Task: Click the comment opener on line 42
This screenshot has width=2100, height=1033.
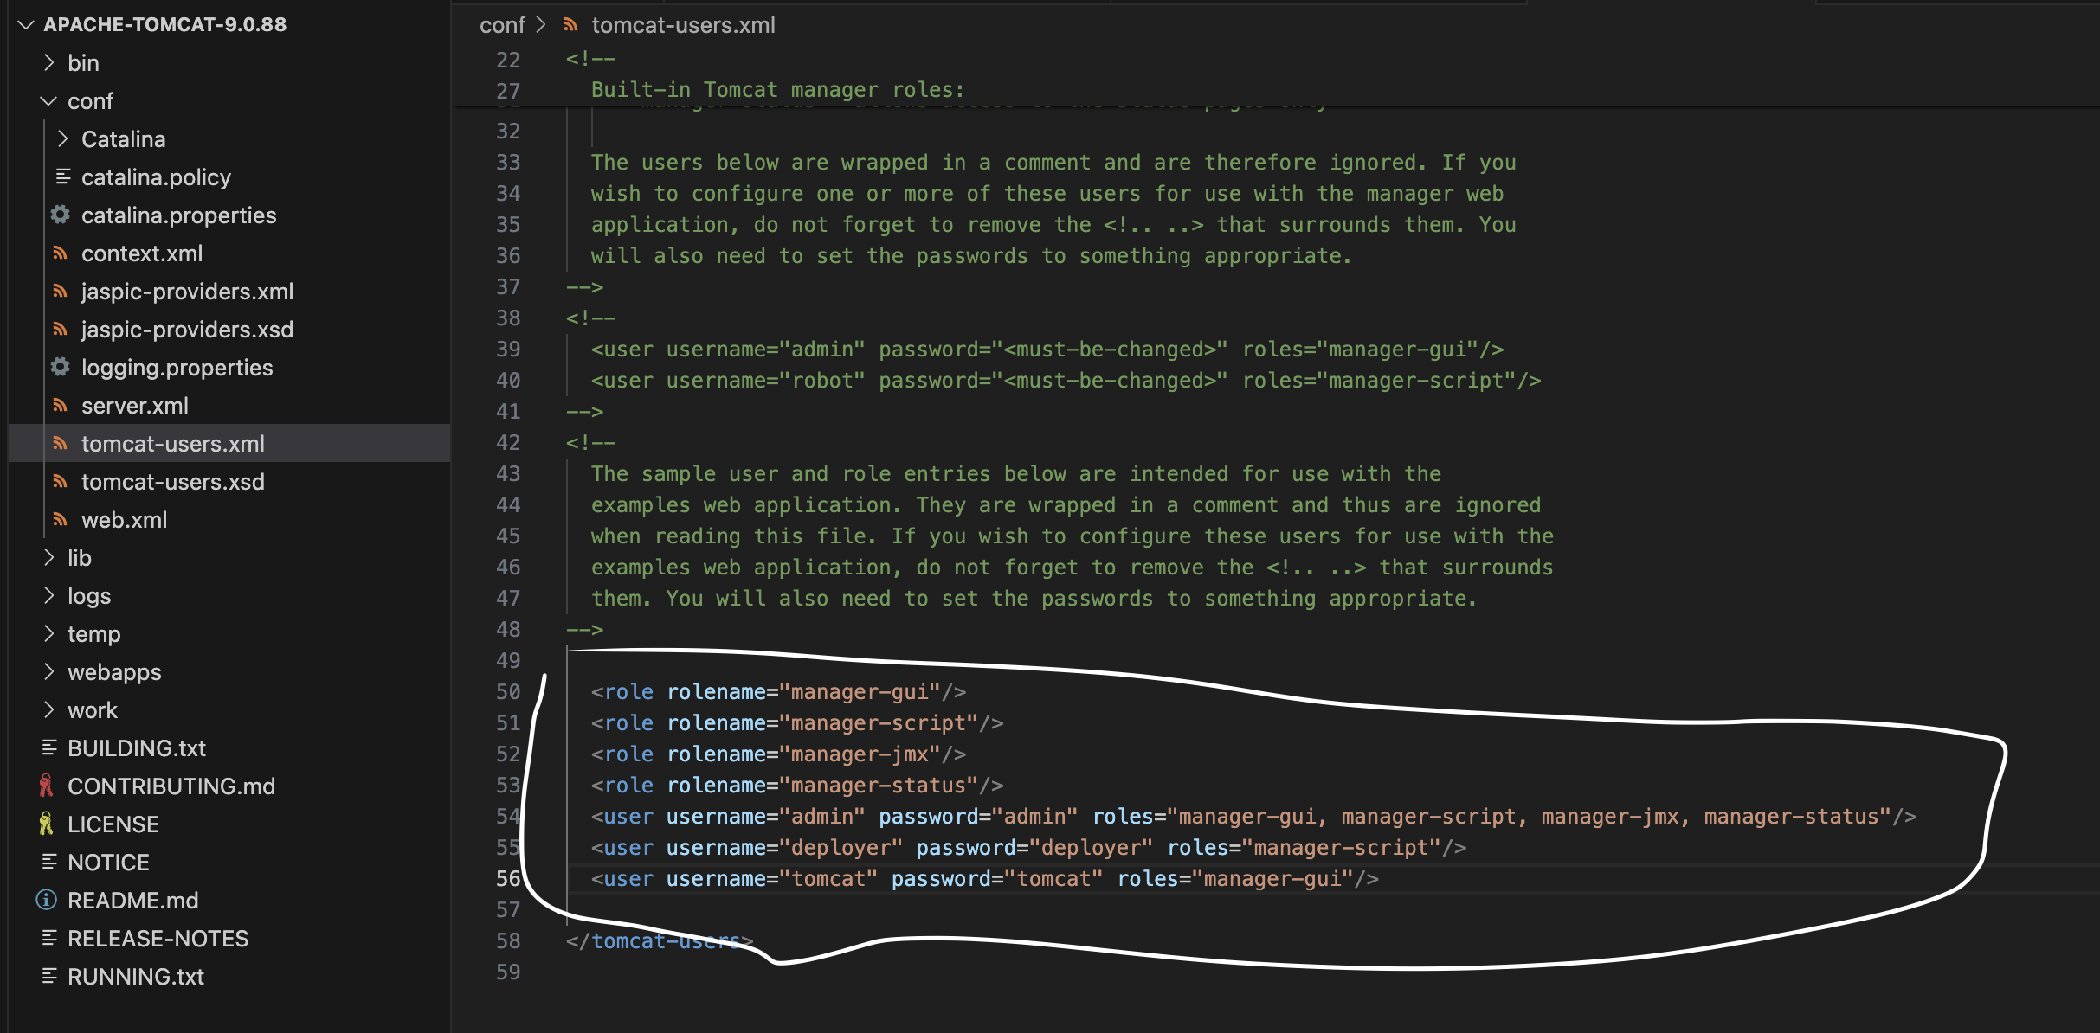Action: (591, 442)
